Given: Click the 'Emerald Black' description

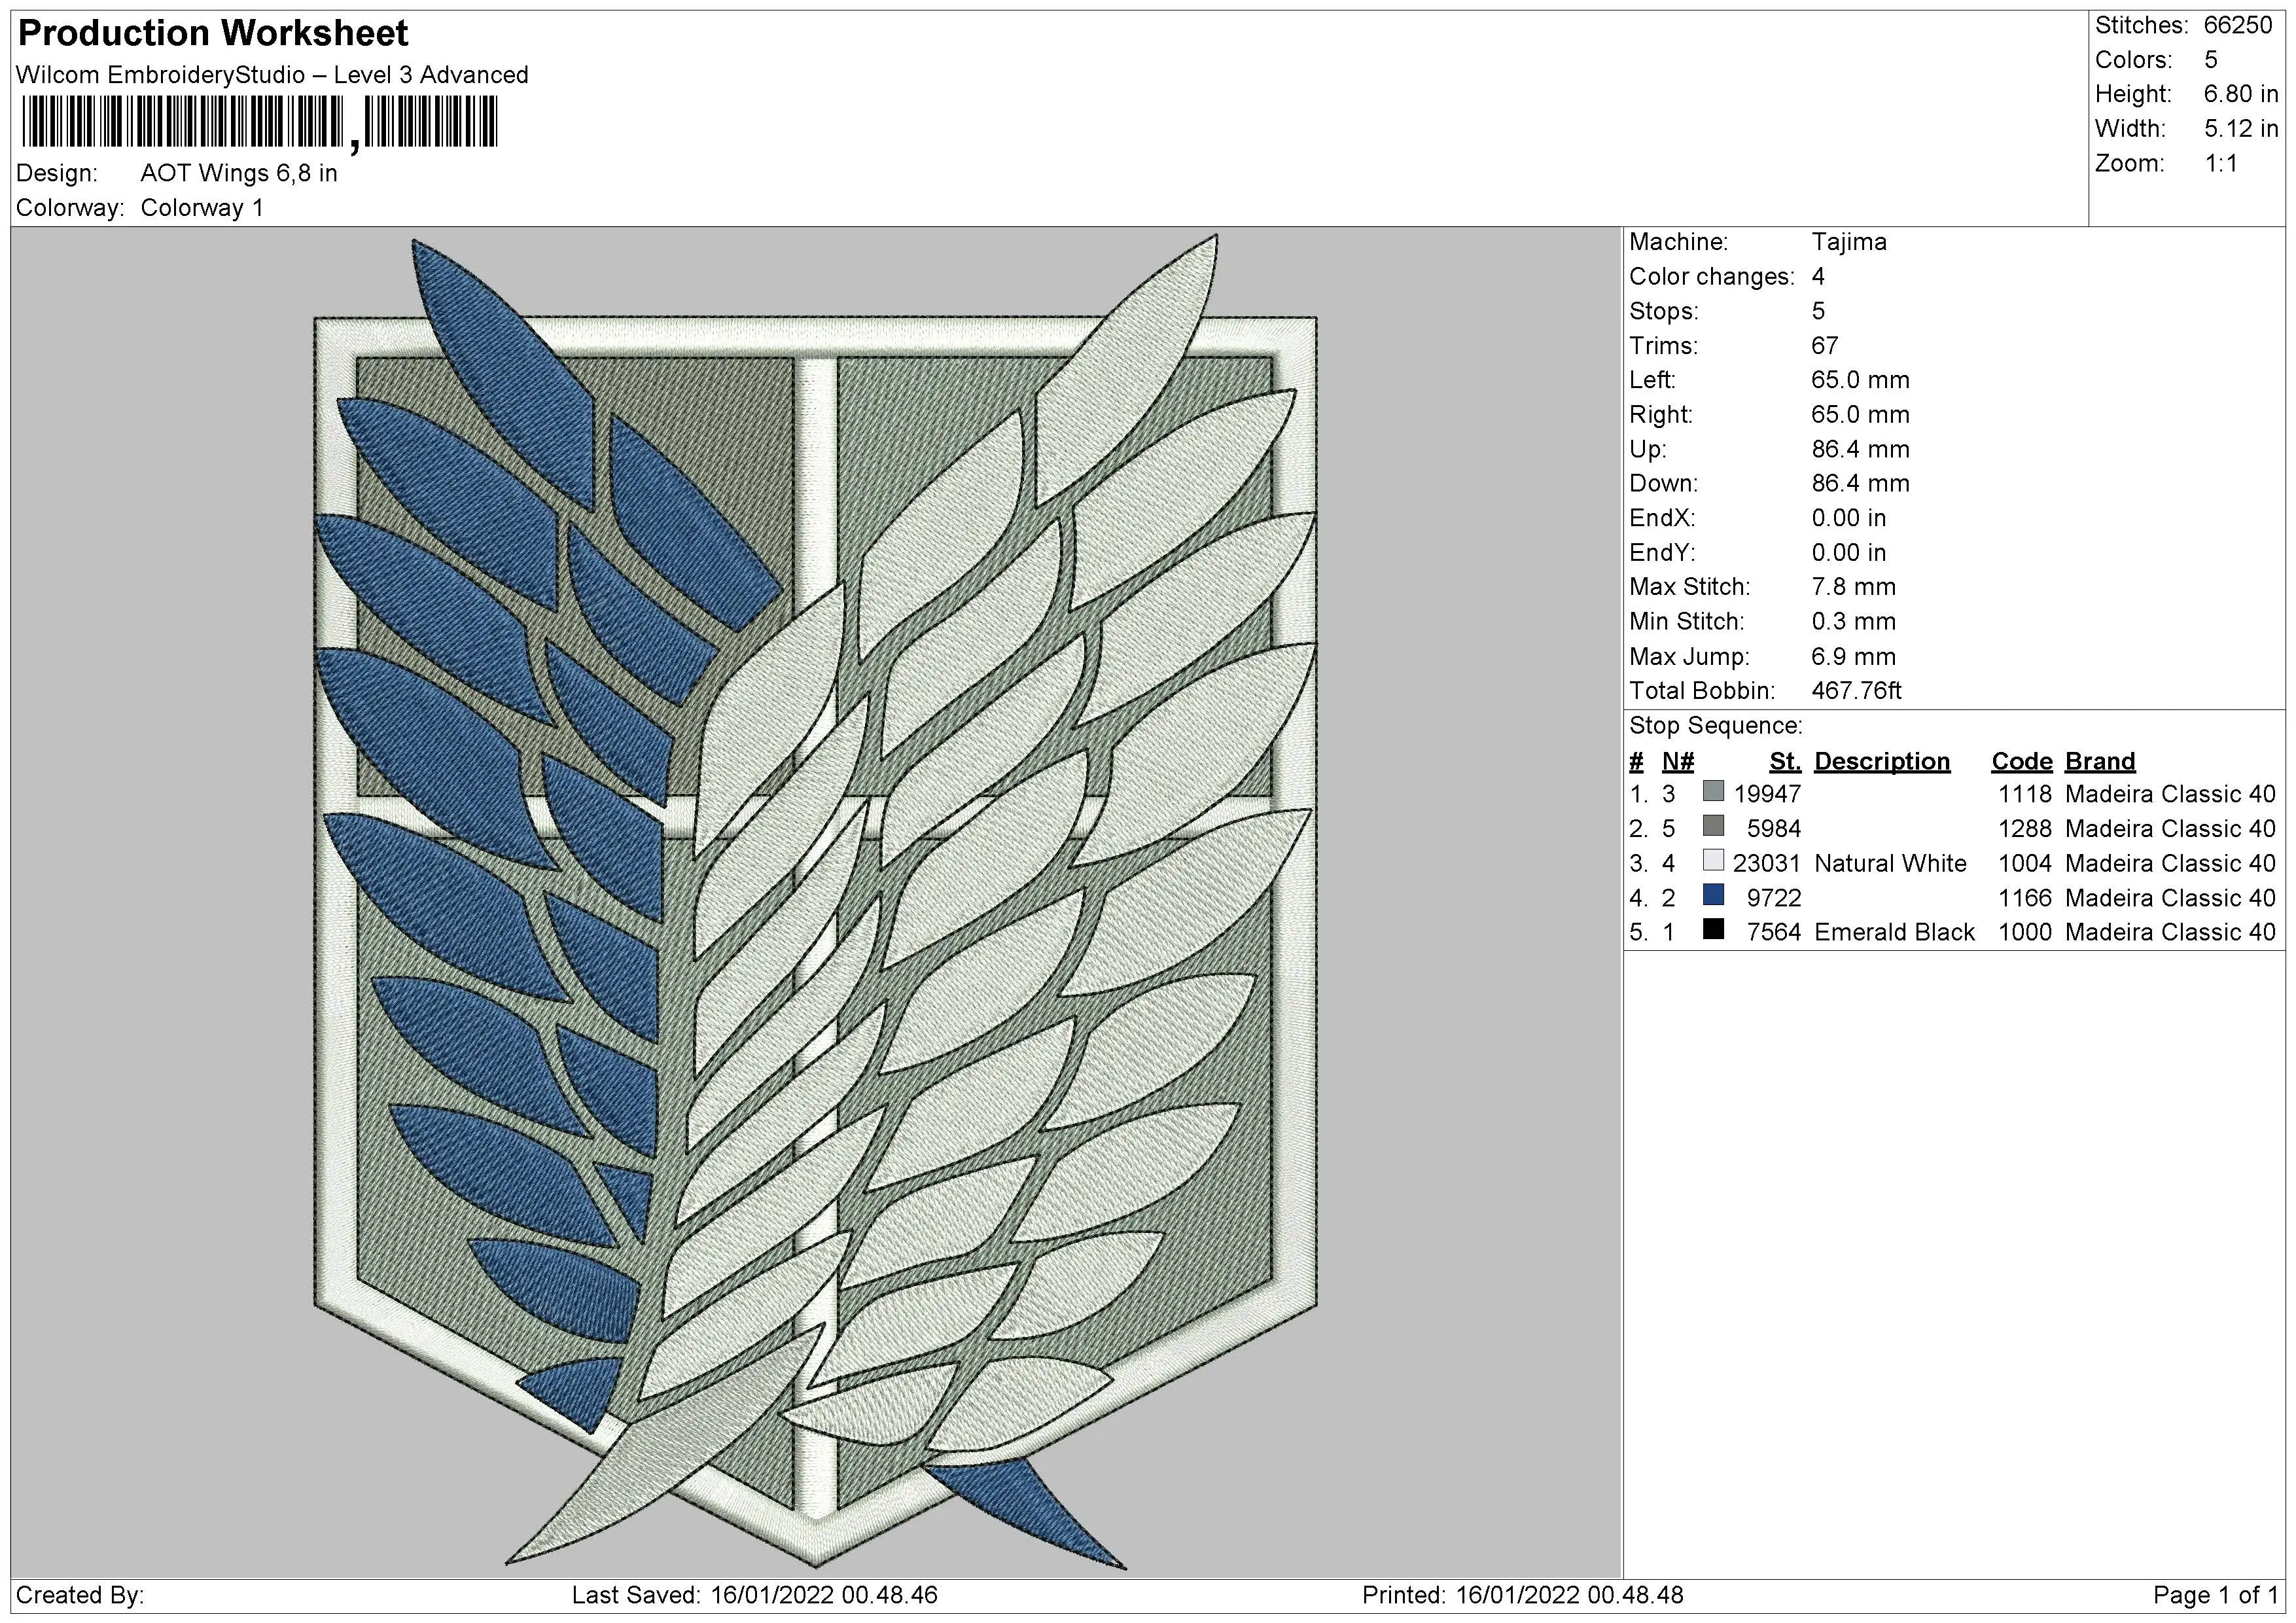Looking at the screenshot, I should coord(1894,932).
